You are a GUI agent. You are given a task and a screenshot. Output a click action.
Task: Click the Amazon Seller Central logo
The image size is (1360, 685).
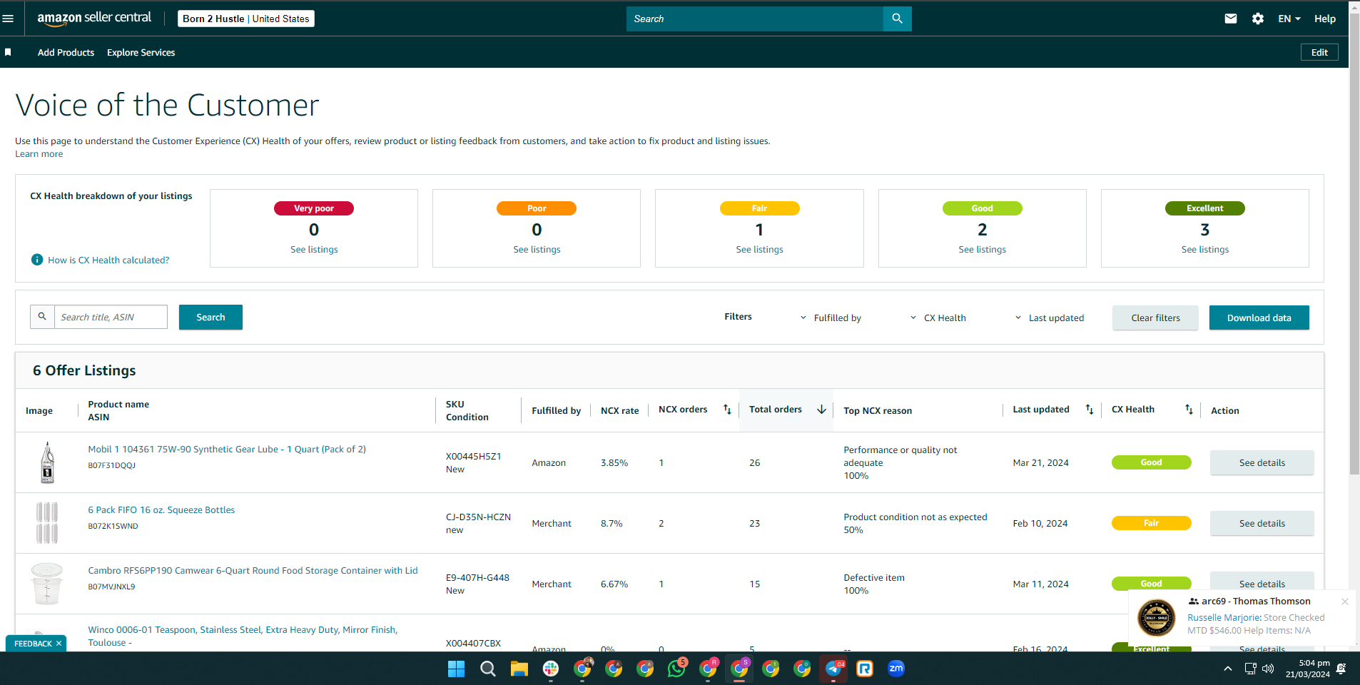pos(94,19)
